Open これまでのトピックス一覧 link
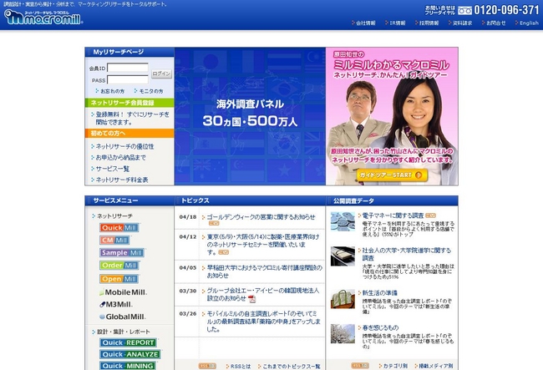Viewport: 543px width, 370px height. [x=292, y=366]
